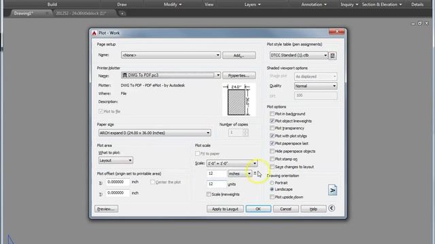Toggle Plot object lineweights checkbox

pyautogui.click(x=272, y=121)
